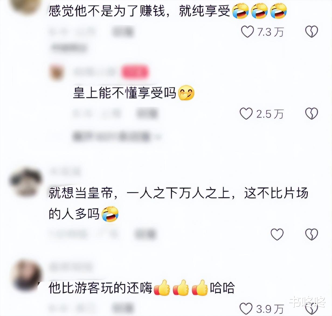Dislike the '就纯享受' comment via broken heart
Viewport: 332px width, 316px height.
click(311, 32)
